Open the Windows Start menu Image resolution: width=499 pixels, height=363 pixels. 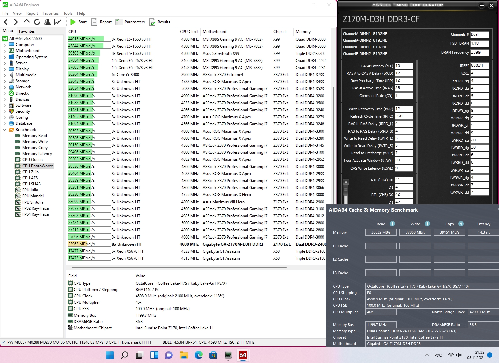tap(110, 355)
